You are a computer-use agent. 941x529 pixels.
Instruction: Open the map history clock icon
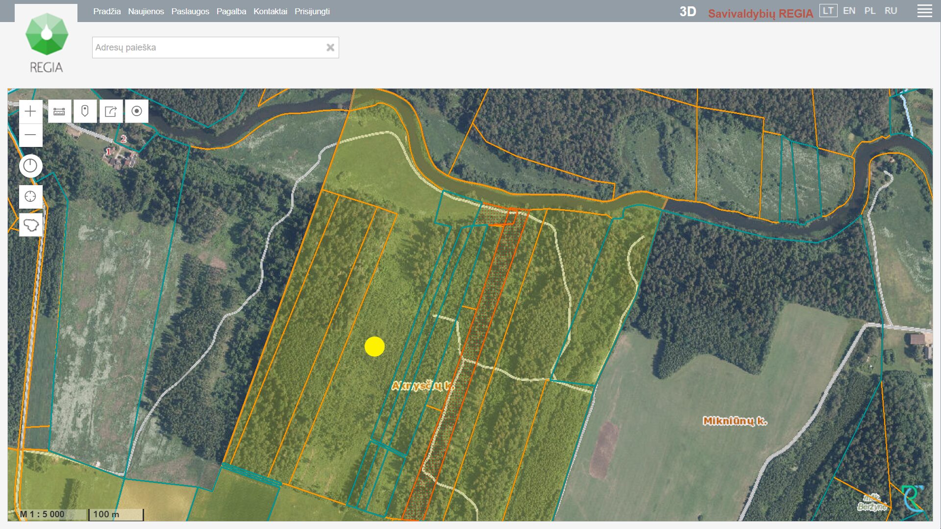30,166
